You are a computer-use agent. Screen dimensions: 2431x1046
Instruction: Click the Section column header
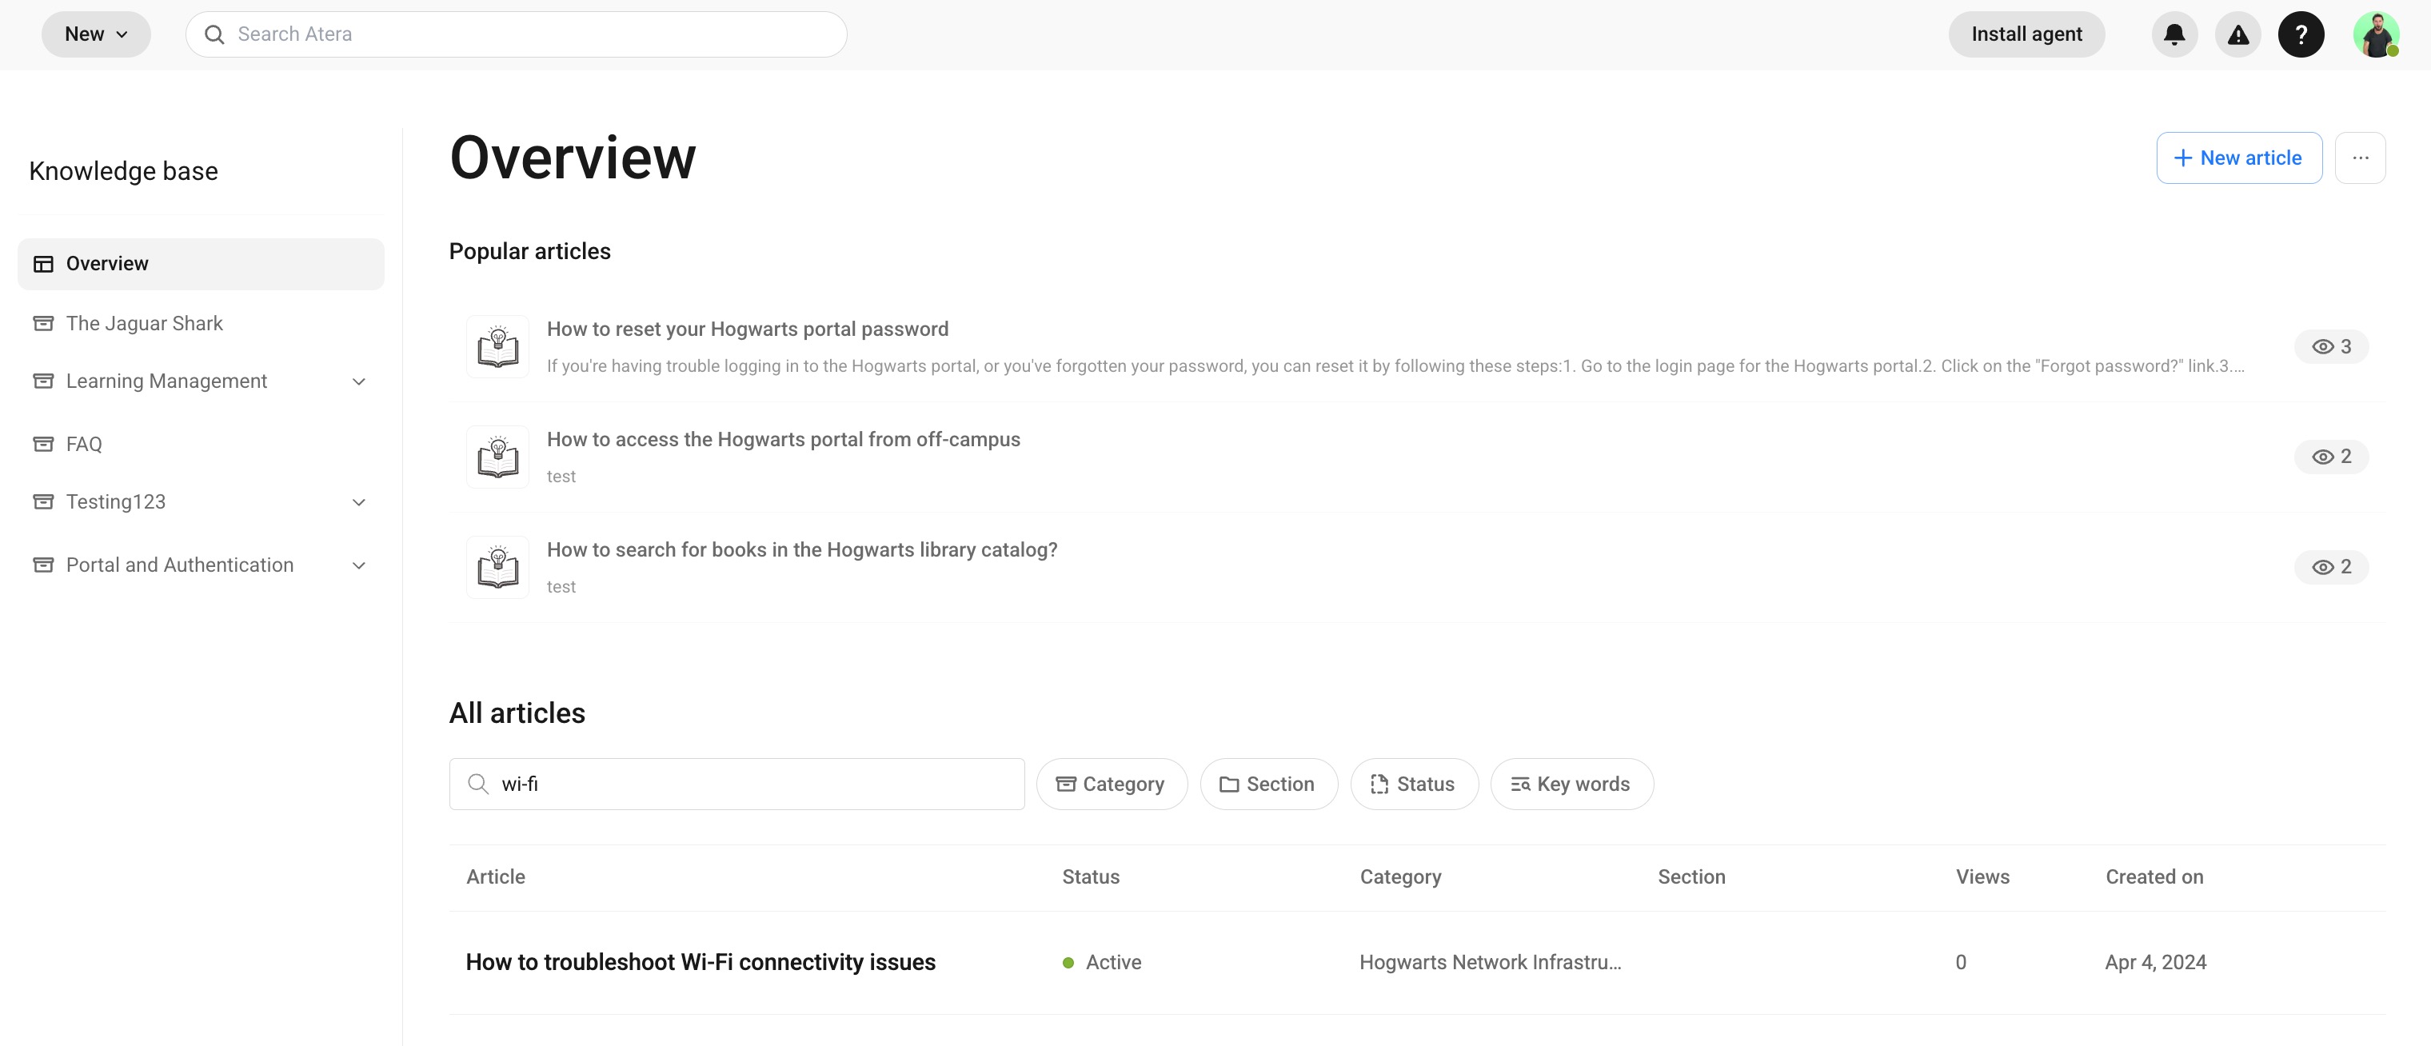tap(1691, 877)
